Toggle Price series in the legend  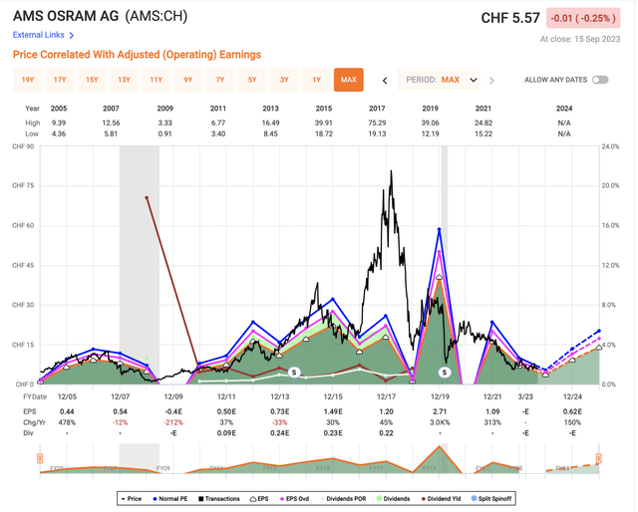[132, 499]
